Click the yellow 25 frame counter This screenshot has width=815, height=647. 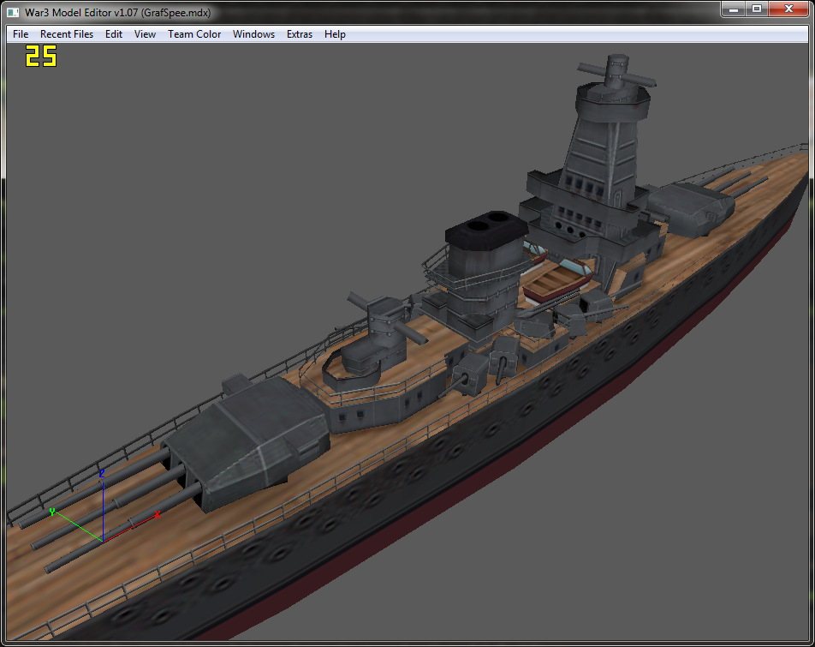click(x=41, y=56)
